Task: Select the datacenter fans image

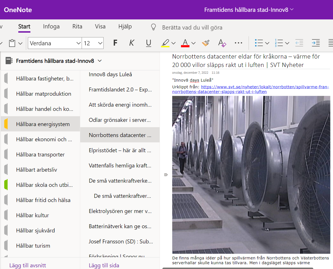Action: click(x=251, y=174)
